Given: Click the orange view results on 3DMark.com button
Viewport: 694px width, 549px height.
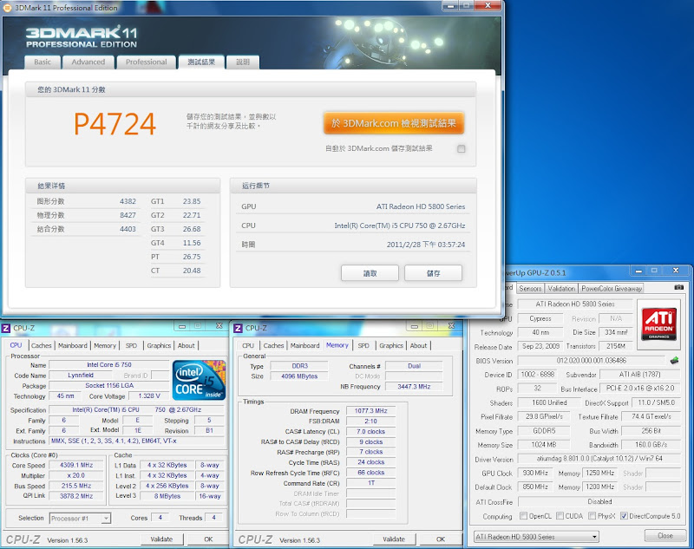Looking at the screenshot, I should (394, 123).
